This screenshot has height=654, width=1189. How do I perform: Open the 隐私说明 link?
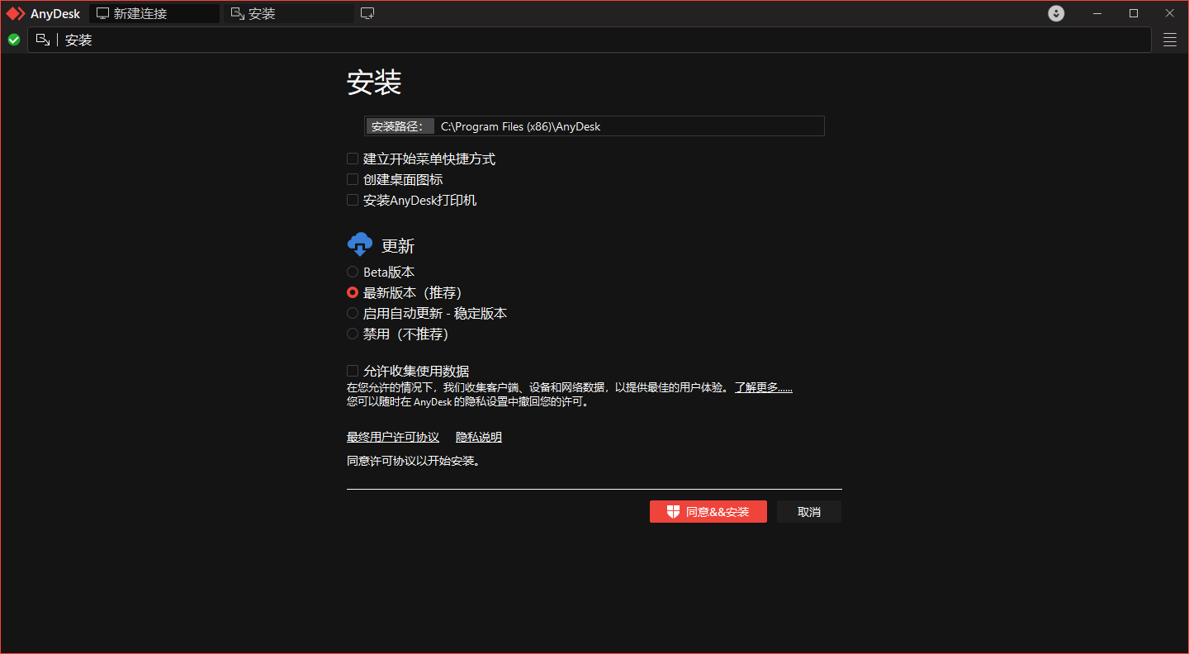coord(479,437)
